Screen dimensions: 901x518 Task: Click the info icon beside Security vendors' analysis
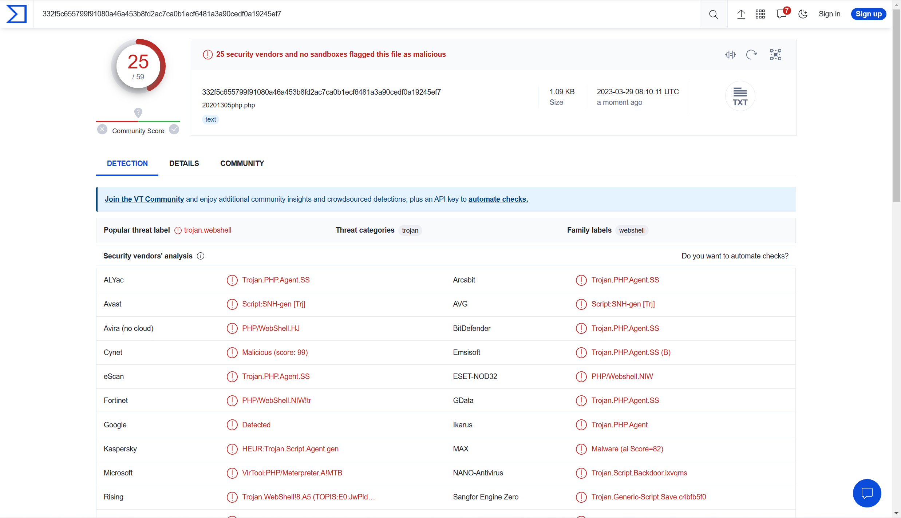[201, 256]
